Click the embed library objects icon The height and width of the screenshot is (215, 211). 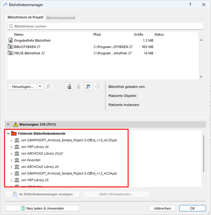(79, 87)
